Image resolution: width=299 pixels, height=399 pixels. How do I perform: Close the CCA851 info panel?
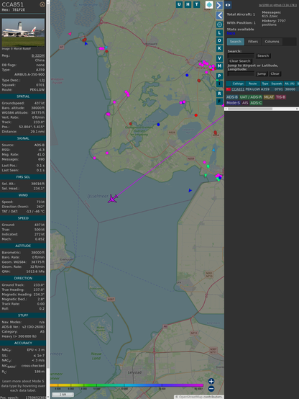tap(42, 4)
